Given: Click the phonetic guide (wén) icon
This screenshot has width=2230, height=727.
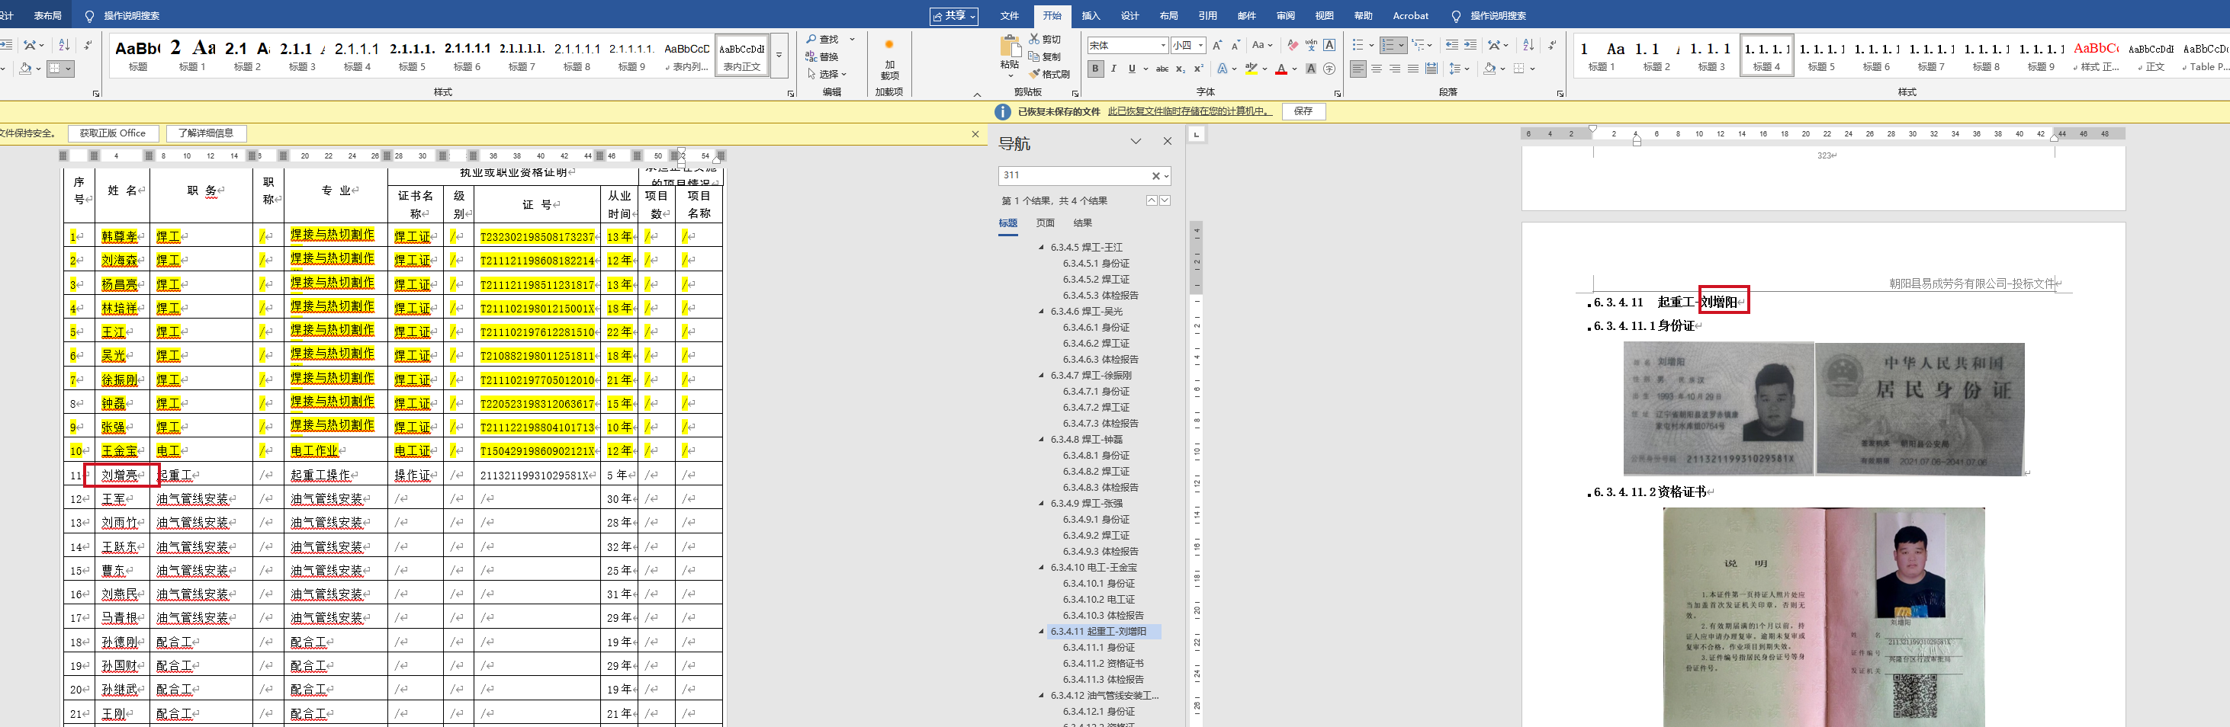Looking at the screenshot, I should coord(1311,45).
